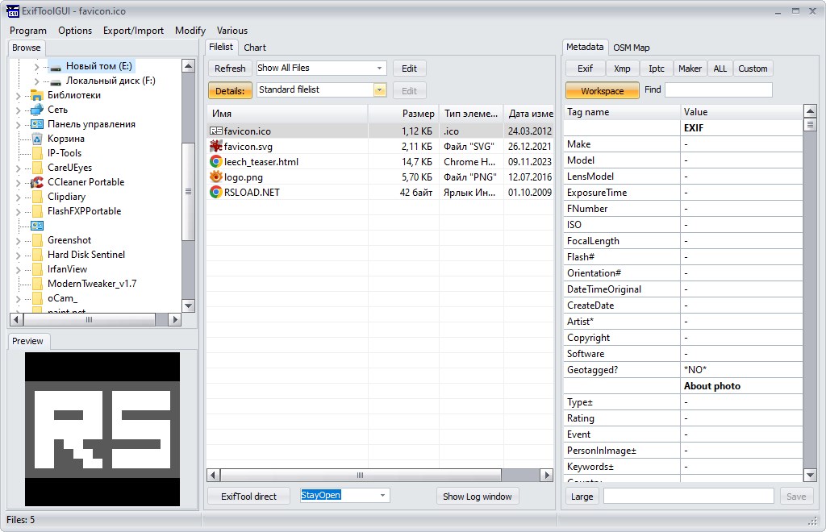Expand the Hard Disk Sentinel folder

18,255
